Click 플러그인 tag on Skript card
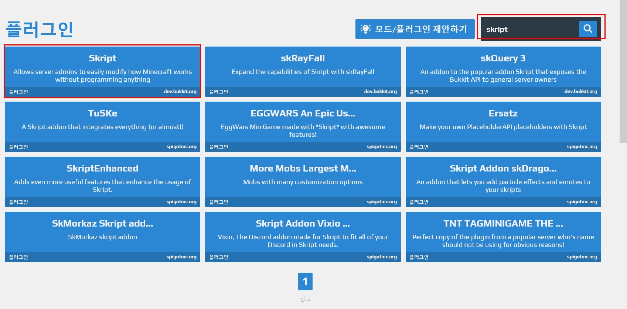Screen dimensions: 627x309 point(18,92)
